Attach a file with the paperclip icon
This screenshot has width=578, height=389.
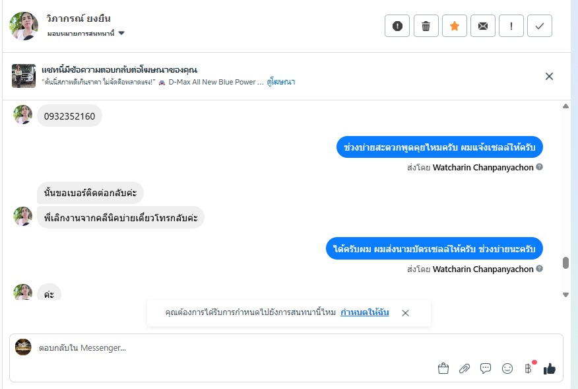[x=465, y=369]
